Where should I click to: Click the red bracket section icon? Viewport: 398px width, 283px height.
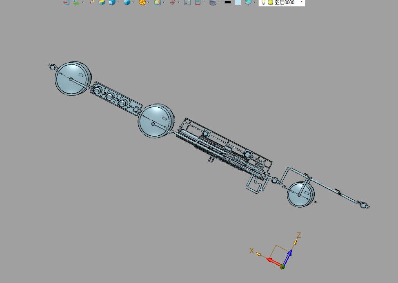pyautogui.click(x=198, y=2)
